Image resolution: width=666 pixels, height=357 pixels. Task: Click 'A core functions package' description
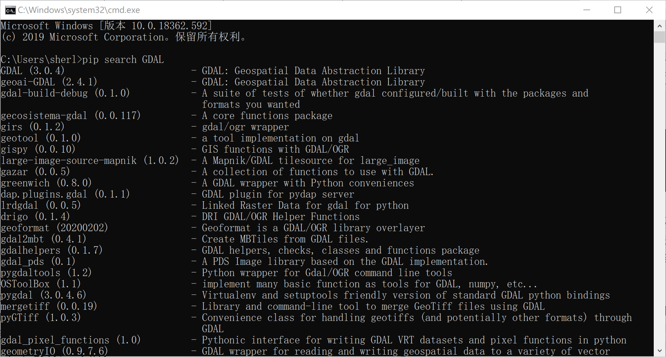267,116
